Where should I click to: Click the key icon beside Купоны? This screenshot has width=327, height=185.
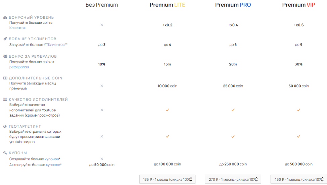(x=5, y=153)
